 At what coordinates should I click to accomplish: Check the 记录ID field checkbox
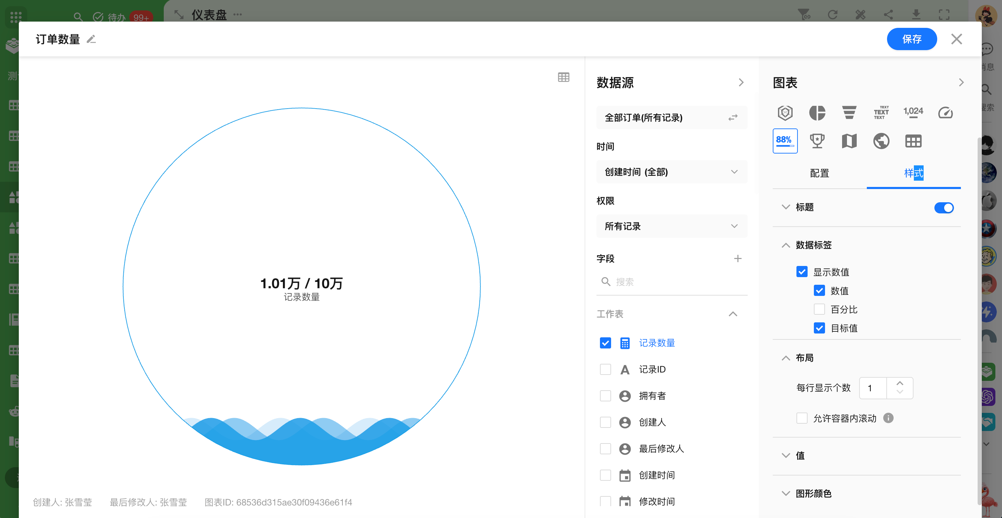pos(605,369)
